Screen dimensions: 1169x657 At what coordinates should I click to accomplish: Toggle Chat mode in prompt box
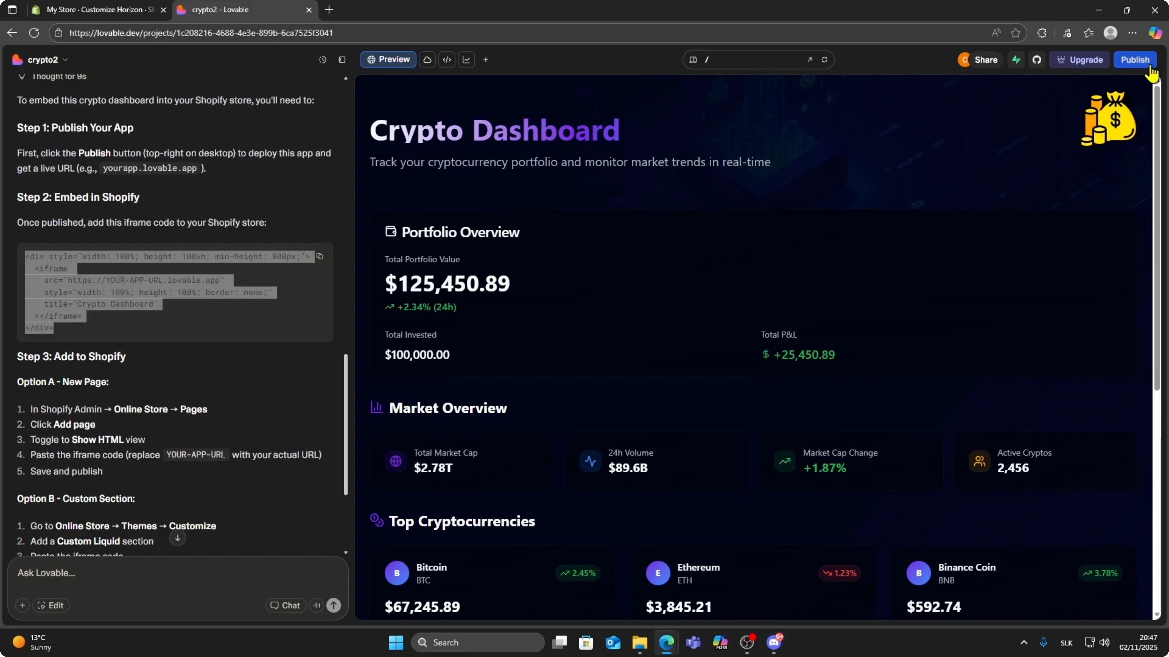point(286,605)
